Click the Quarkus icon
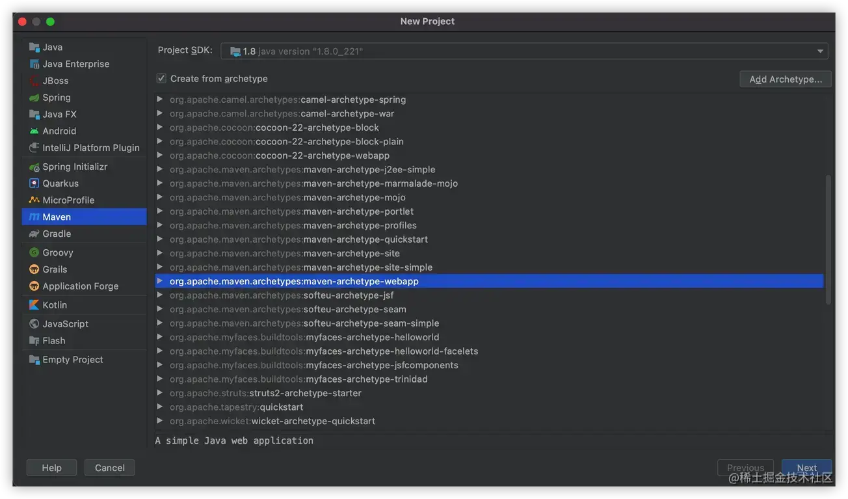Viewport: 848px width, 499px height. pos(34,183)
